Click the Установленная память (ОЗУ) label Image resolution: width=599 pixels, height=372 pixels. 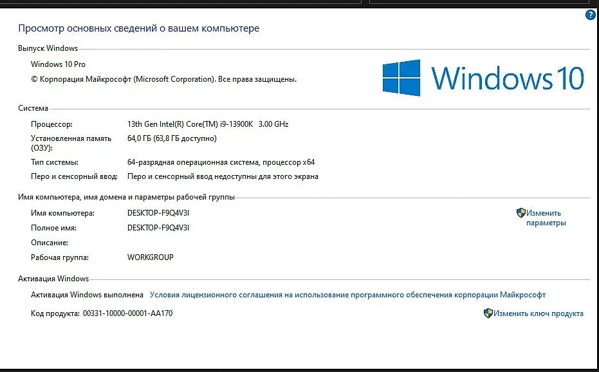(x=71, y=143)
